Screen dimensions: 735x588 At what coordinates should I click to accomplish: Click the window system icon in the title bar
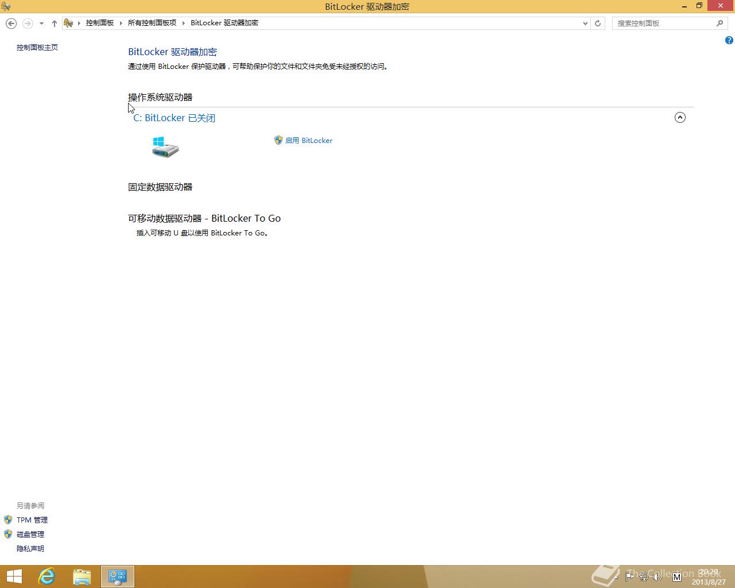pos(6,6)
